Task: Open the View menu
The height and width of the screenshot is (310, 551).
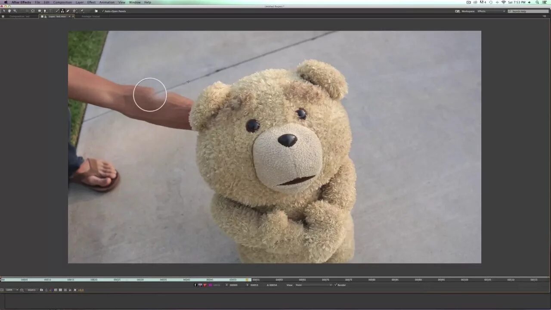Action: point(122,2)
